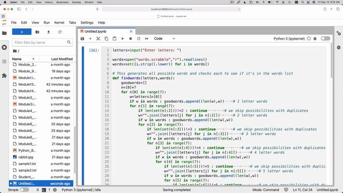
Task: Select the Student_... file
Action: (41, 177)
